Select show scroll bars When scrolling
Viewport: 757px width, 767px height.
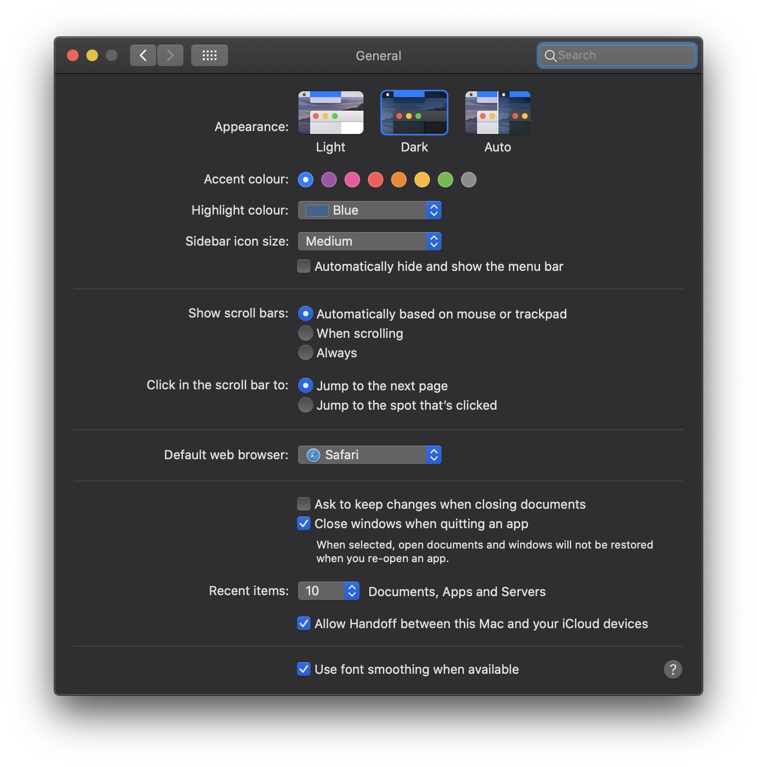point(306,333)
